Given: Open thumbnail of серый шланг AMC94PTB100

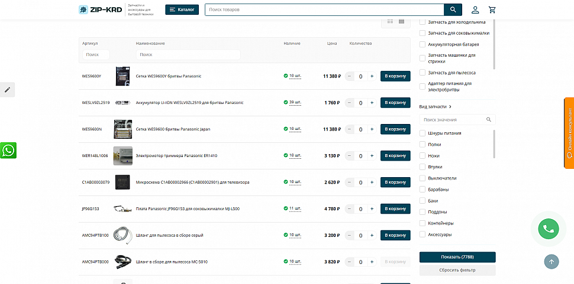Looking at the screenshot, I should click(122, 236).
